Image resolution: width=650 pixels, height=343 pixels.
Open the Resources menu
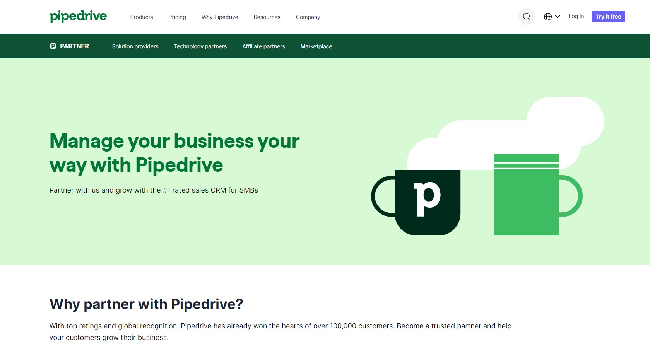click(267, 17)
